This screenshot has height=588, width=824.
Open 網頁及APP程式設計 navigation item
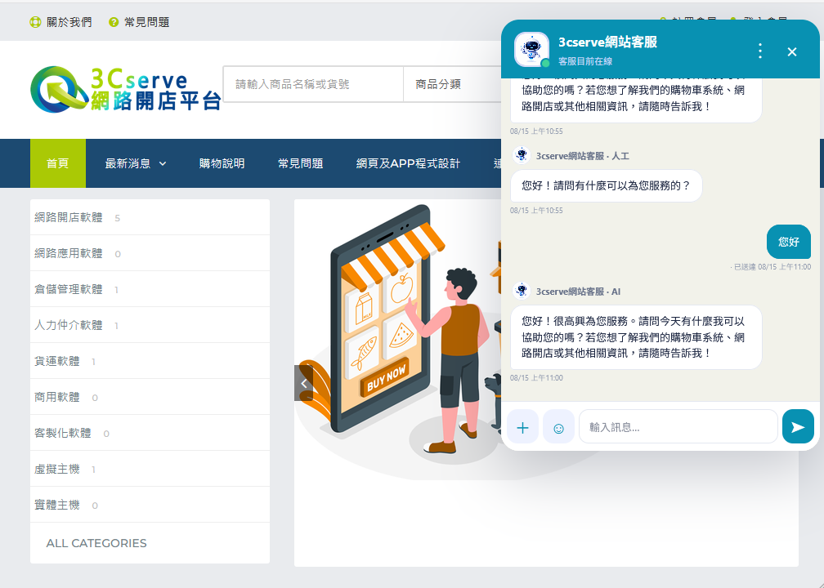pyautogui.click(x=408, y=163)
